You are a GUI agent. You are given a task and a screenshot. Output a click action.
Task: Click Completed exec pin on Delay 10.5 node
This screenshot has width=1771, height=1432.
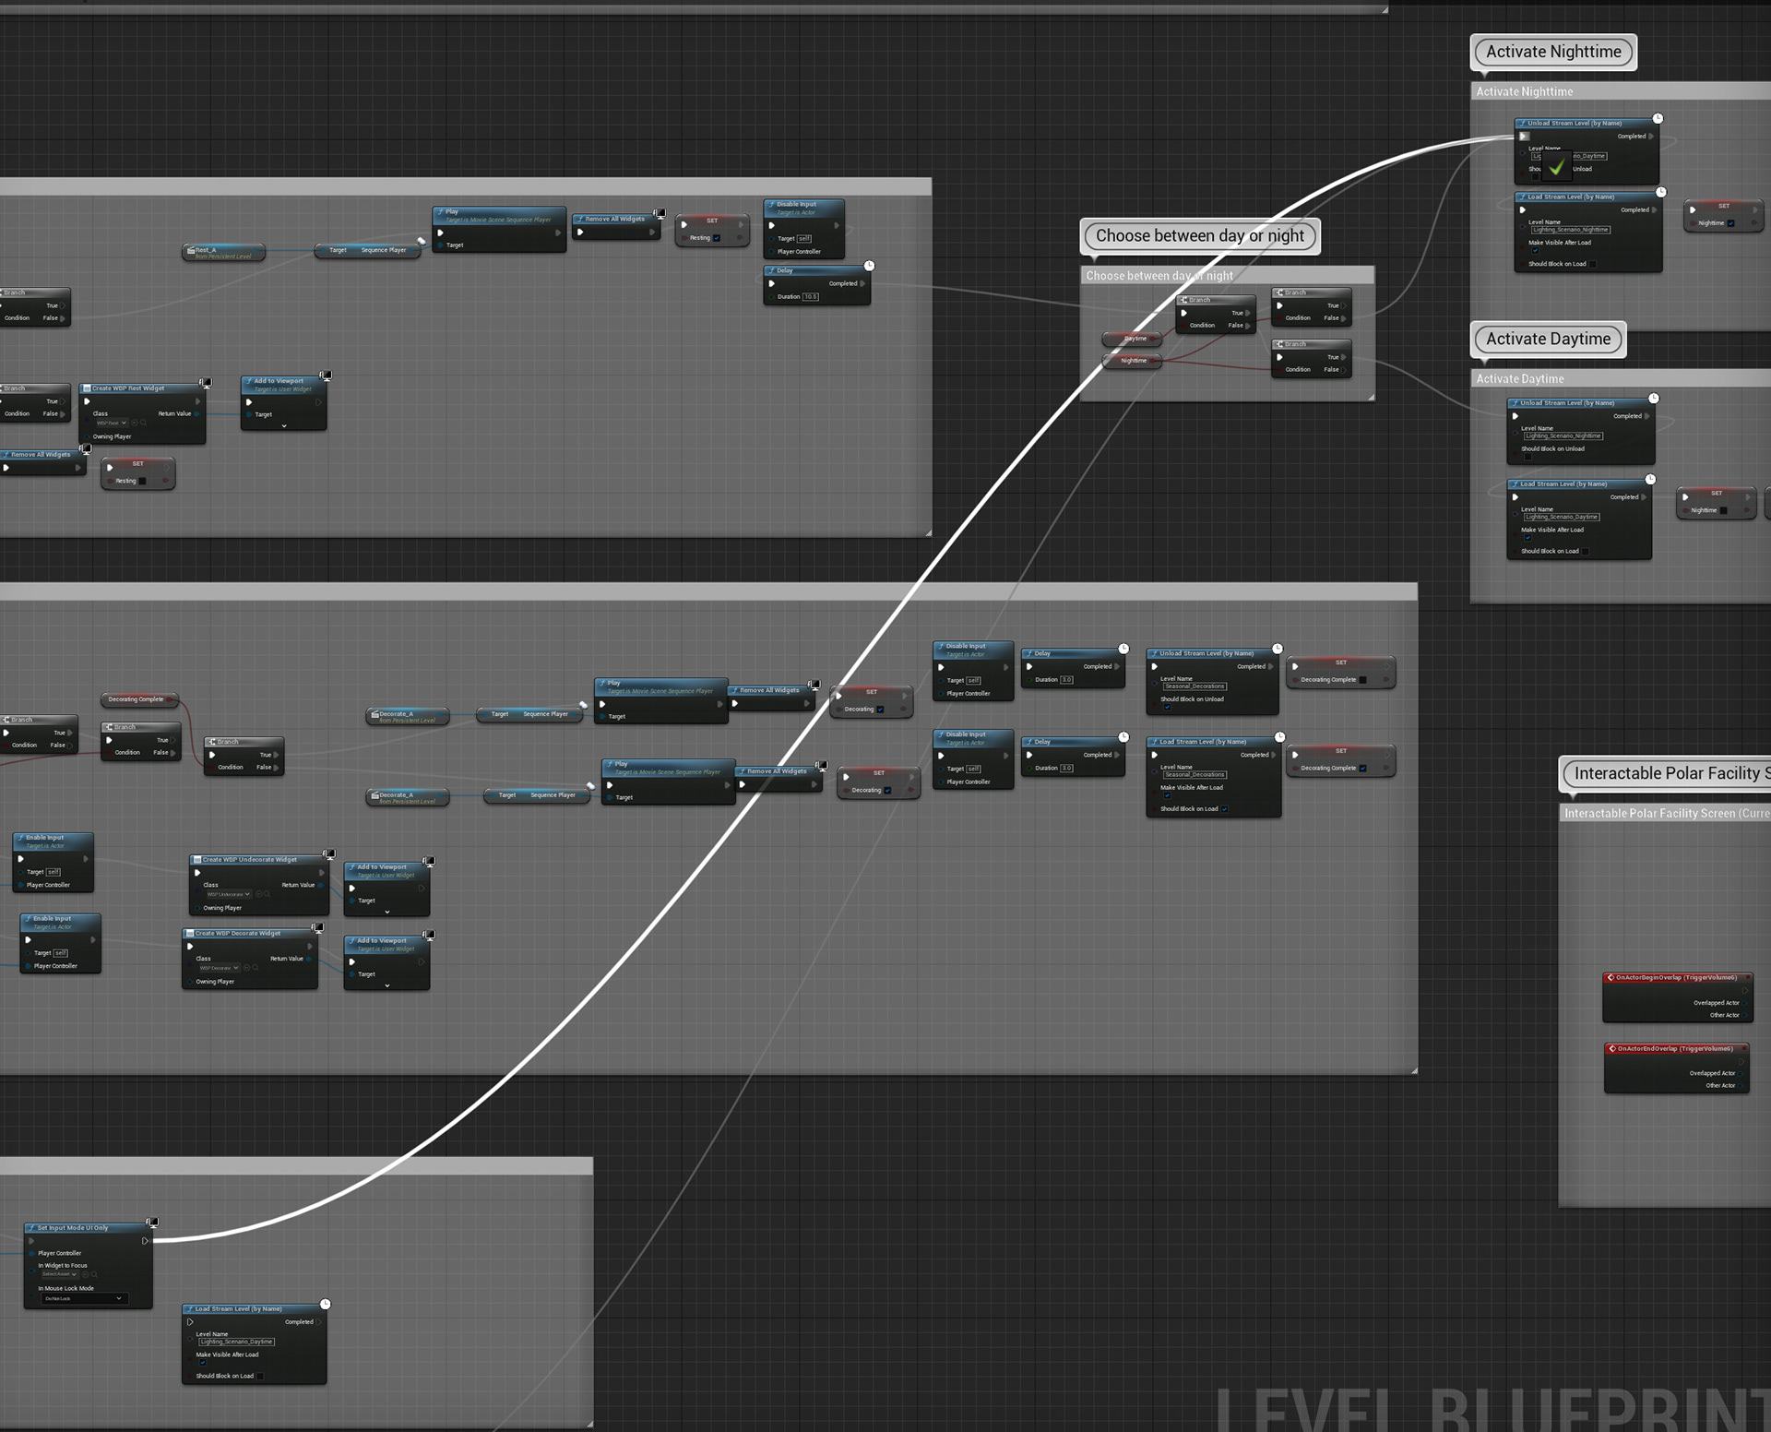click(862, 283)
